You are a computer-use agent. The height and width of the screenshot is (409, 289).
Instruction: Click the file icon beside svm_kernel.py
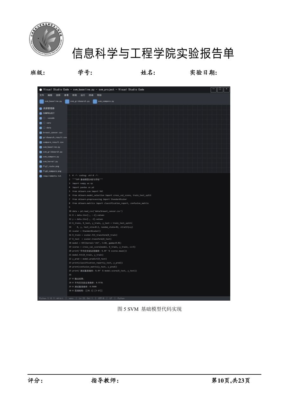(x=41, y=161)
